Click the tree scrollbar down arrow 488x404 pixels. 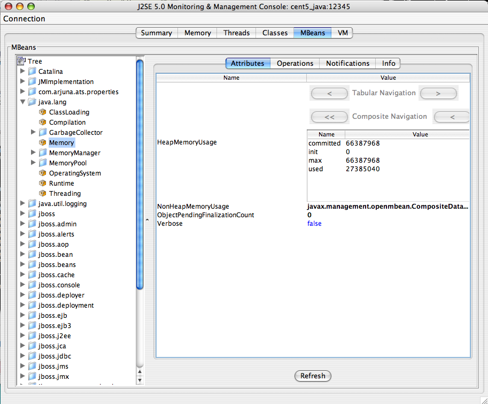pyautogui.click(x=140, y=380)
